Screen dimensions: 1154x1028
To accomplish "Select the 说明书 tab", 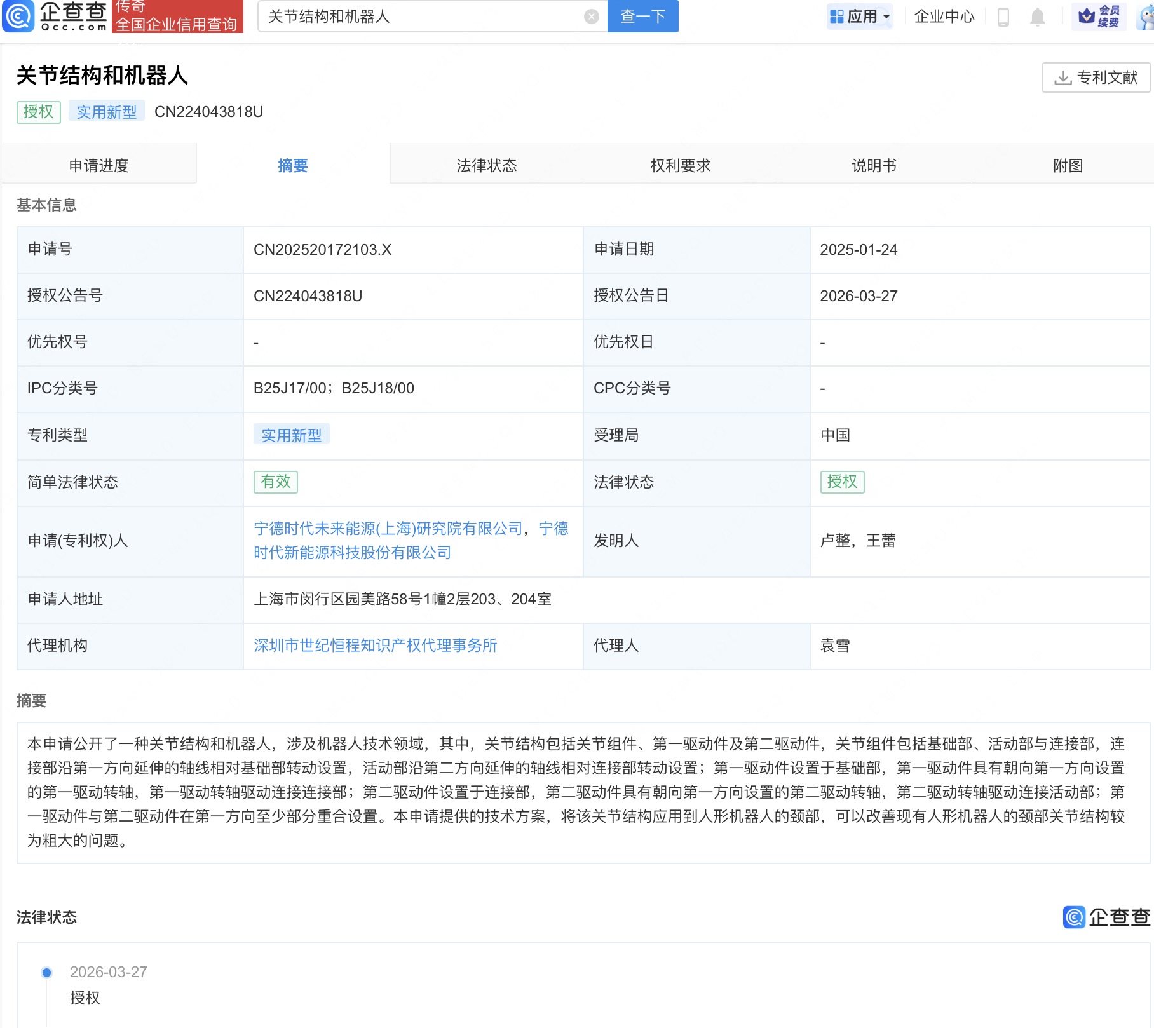I will [x=873, y=165].
